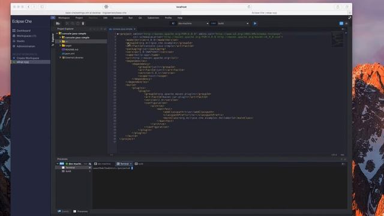Click the blue panel layout icon at top right

click(x=341, y=23)
